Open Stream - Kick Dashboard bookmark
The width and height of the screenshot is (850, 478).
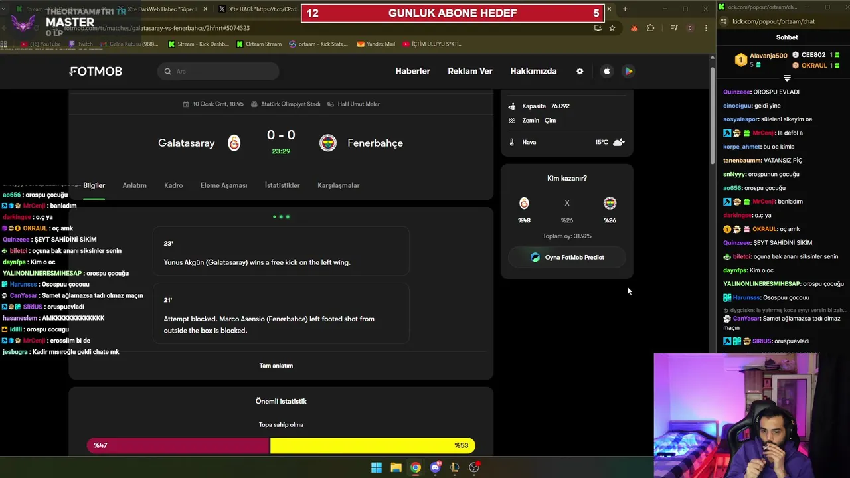point(199,44)
